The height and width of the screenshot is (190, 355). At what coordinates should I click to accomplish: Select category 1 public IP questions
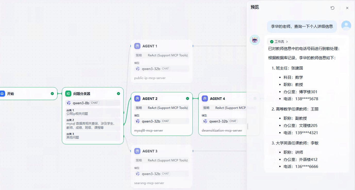click(93, 112)
